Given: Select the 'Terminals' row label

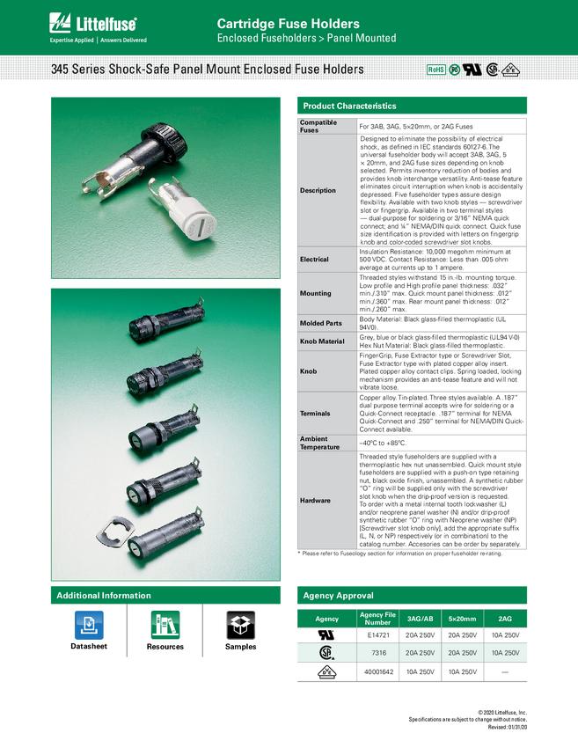Looking at the screenshot, I should tap(315, 414).
